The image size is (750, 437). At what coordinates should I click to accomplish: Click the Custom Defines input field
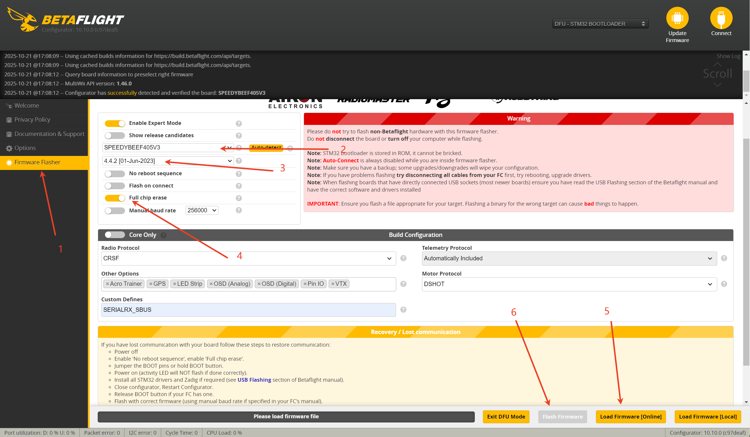(x=248, y=310)
